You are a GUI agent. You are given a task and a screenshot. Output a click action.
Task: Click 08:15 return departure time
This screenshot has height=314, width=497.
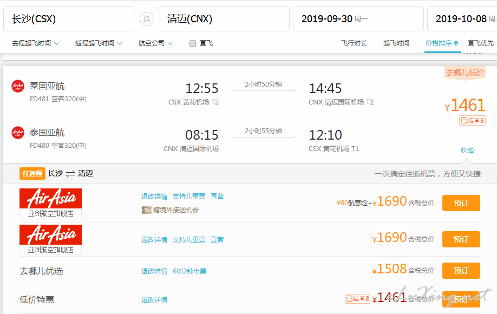tap(202, 135)
